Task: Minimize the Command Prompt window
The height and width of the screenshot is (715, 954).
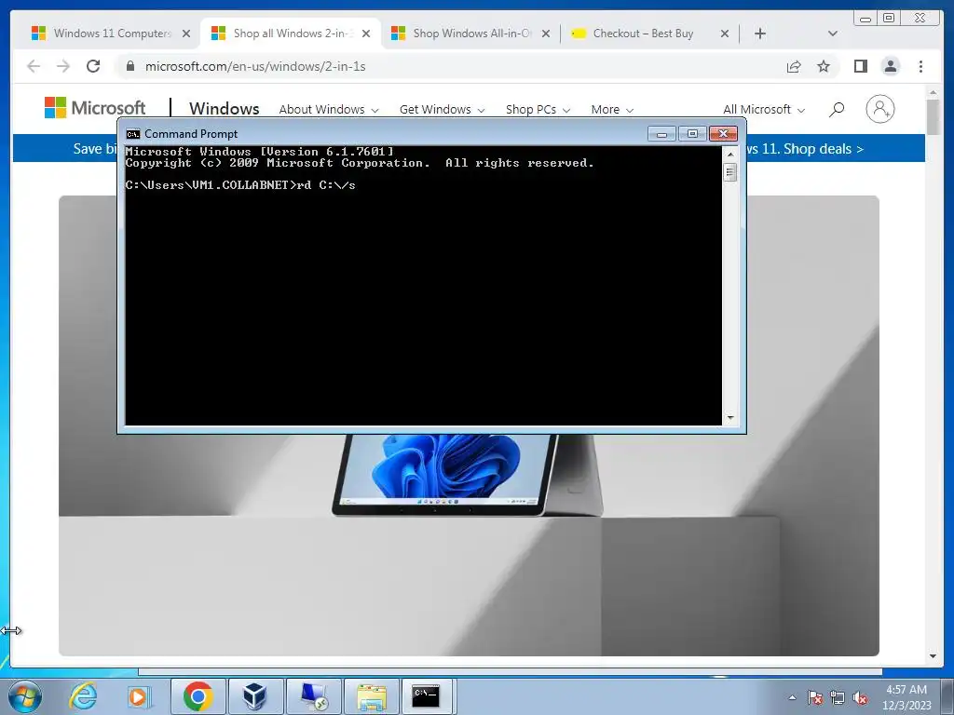Action: click(x=662, y=134)
